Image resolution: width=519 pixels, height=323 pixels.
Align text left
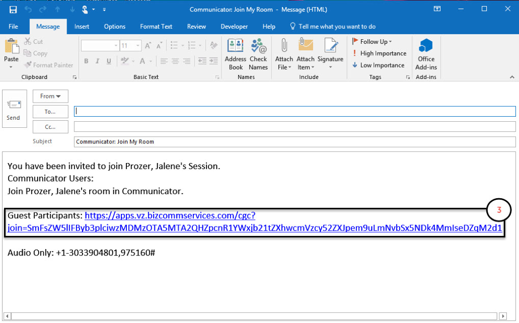[x=164, y=61]
